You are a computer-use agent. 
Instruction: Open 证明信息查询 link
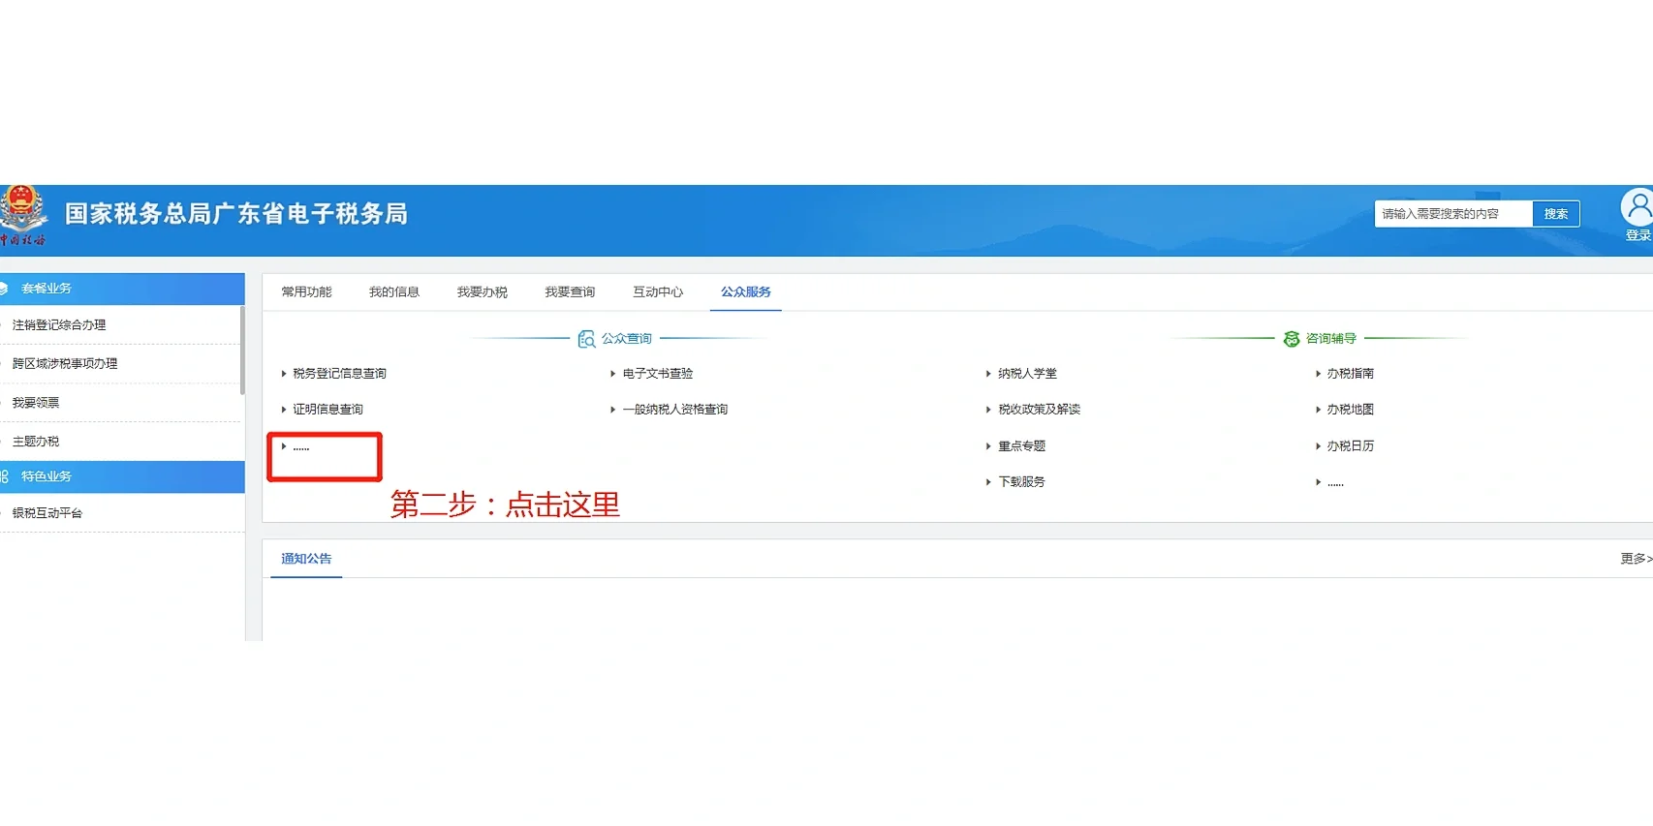coord(328,410)
